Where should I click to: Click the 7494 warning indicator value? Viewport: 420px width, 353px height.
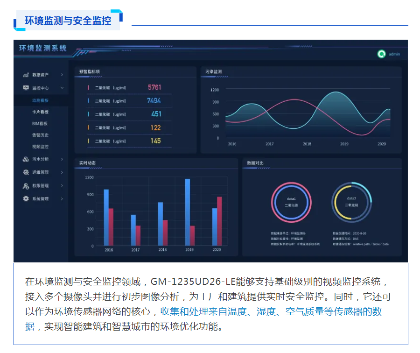point(154,101)
